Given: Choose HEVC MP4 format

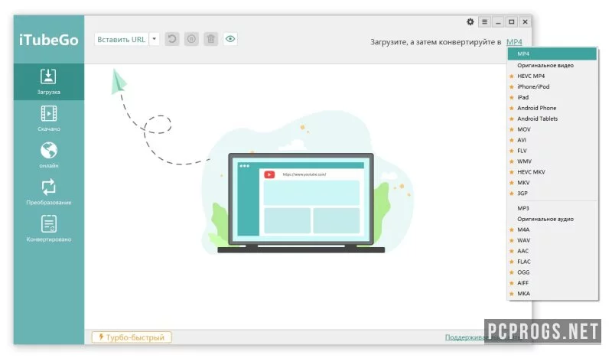Looking at the screenshot, I should (552, 76).
